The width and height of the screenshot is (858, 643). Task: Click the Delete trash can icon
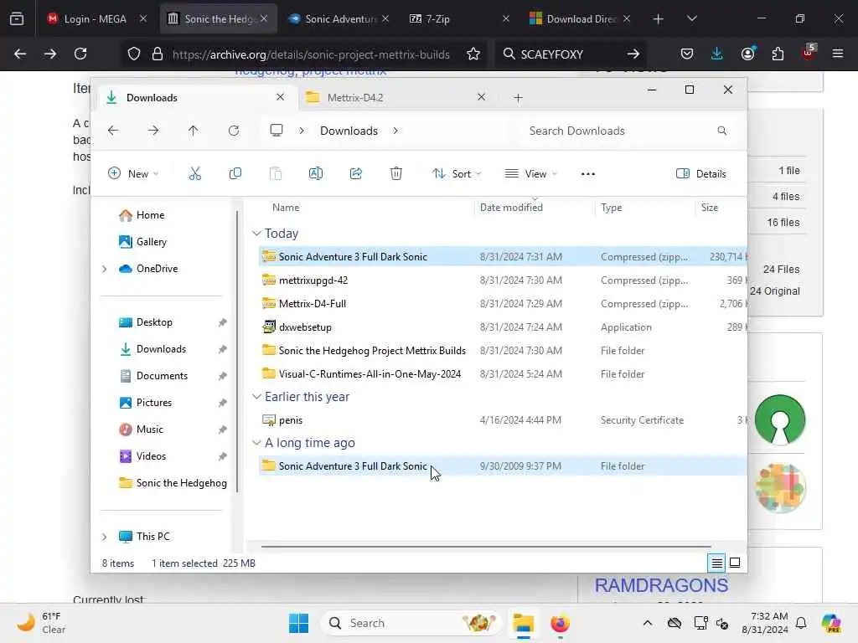tap(396, 174)
